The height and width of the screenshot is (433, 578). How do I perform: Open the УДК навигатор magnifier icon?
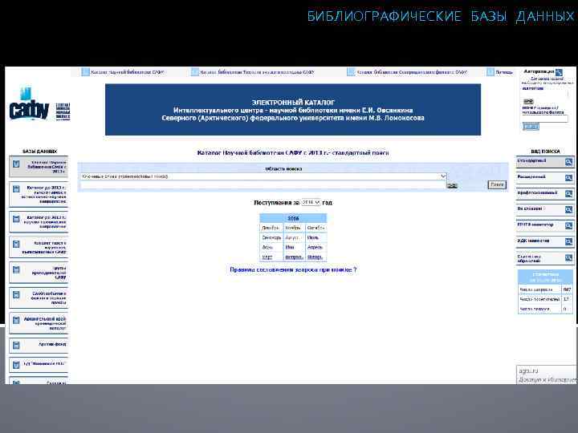(x=569, y=242)
